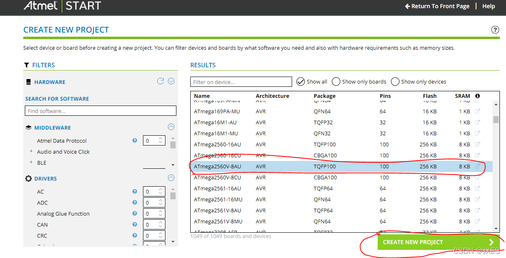Screen dimensions: 506x258
Task: Open external link icon for ATmega169PA-MU
Action: point(477,111)
